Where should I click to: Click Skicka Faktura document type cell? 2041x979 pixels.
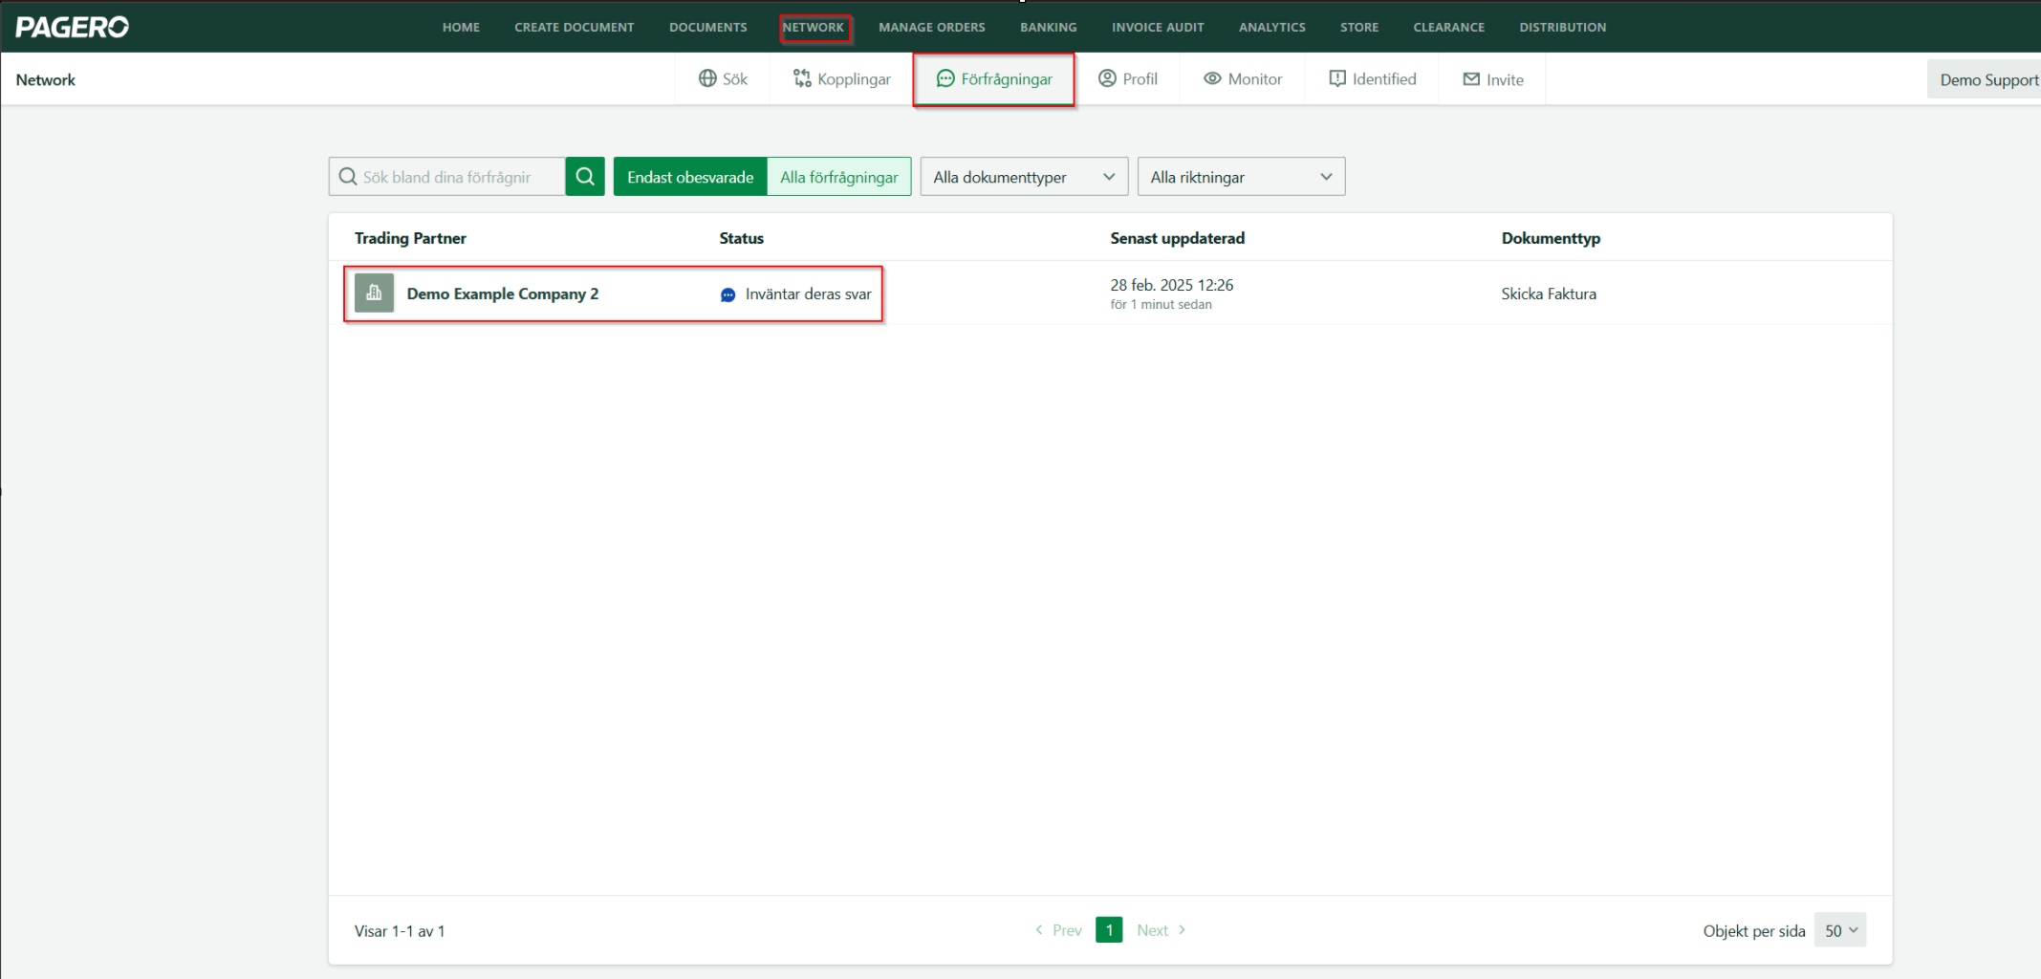tap(1549, 294)
